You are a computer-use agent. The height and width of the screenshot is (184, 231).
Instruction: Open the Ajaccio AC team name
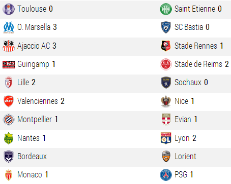coord(34,46)
